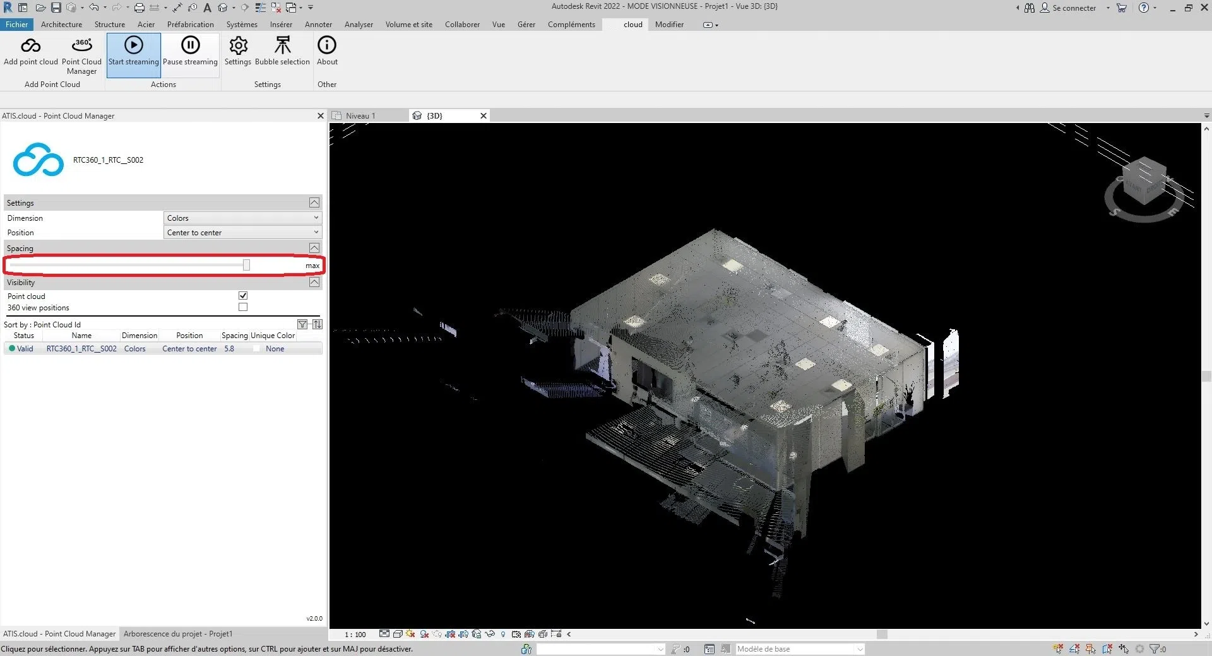Switch to the Annoter ribbon tab
This screenshot has height=656, width=1212.
click(318, 25)
